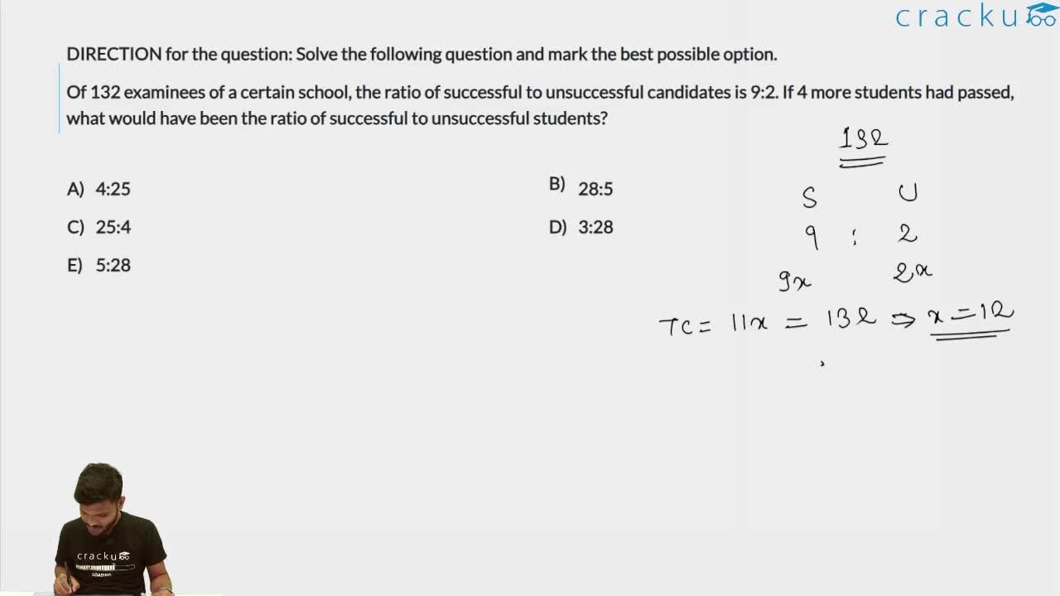Select option C) 25:4
This screenshot has height=596, width=1060.
[99, 227]
